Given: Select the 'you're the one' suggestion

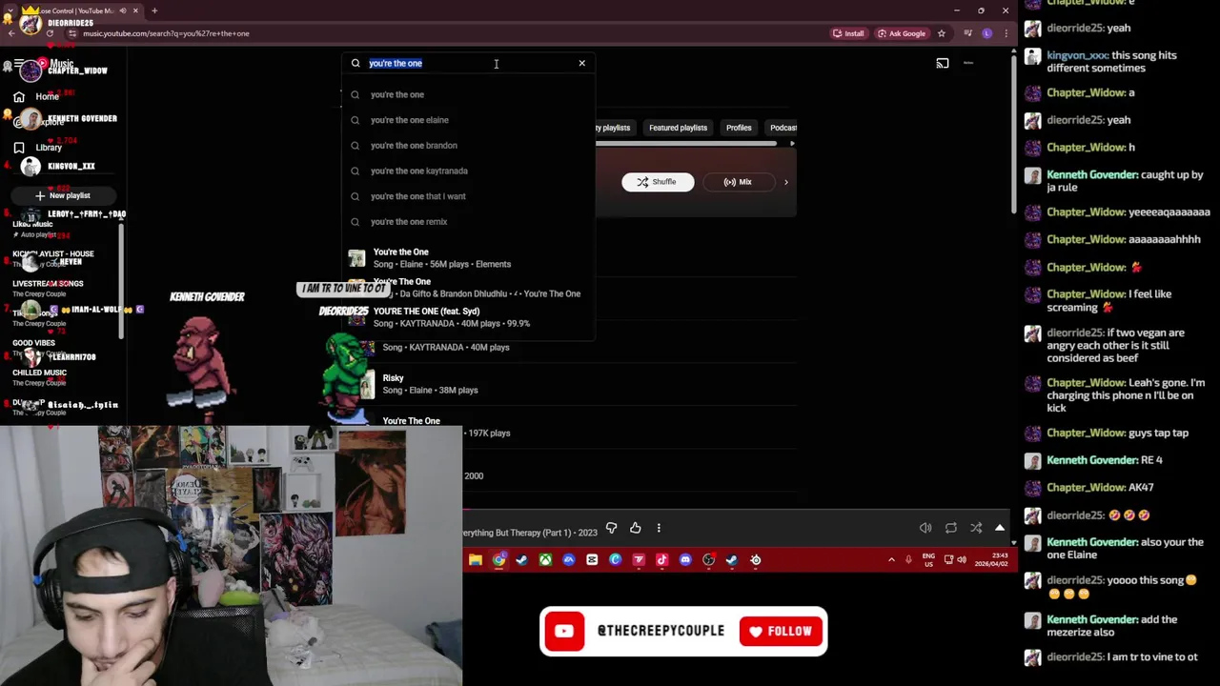Looking at the screenshot, I should 469,94.
